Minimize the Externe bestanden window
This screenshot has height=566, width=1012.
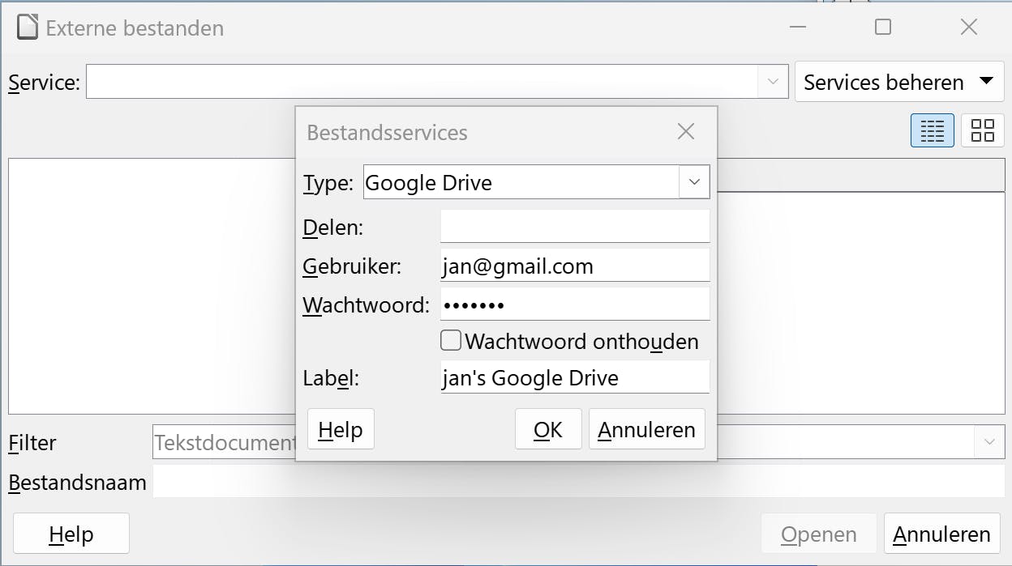pos(799,28)
